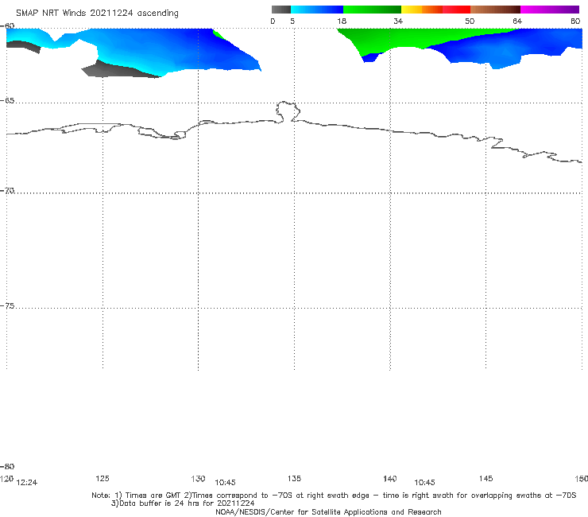The width and height of the screenshot is (588, 517).
Task: Click the latitude label -70
Action: tap(7, 191)
